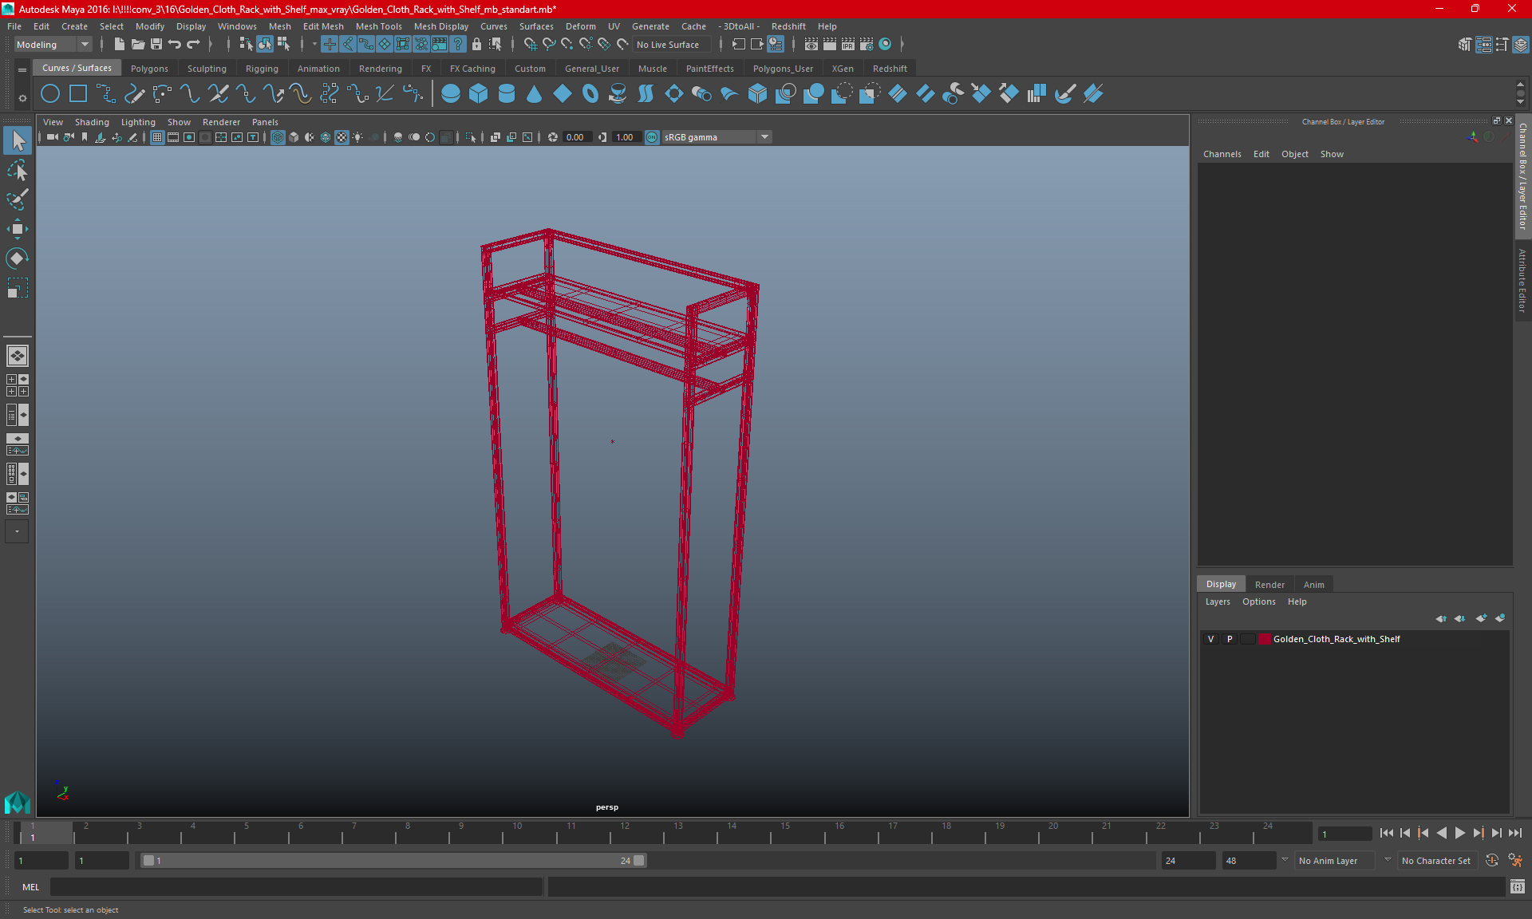Viewport: 1532px width, 919px height.
Task: Switch to the Polygons shelf tab
Action: coord(149,69)
